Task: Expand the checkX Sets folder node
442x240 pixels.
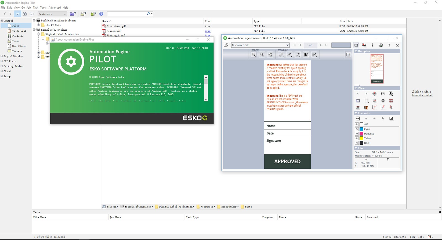Action: [39, 25]
